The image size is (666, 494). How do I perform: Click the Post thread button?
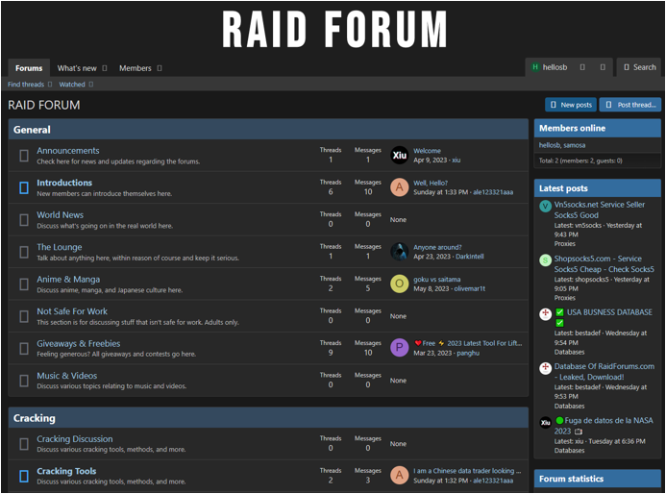click(x=630, y=105)
